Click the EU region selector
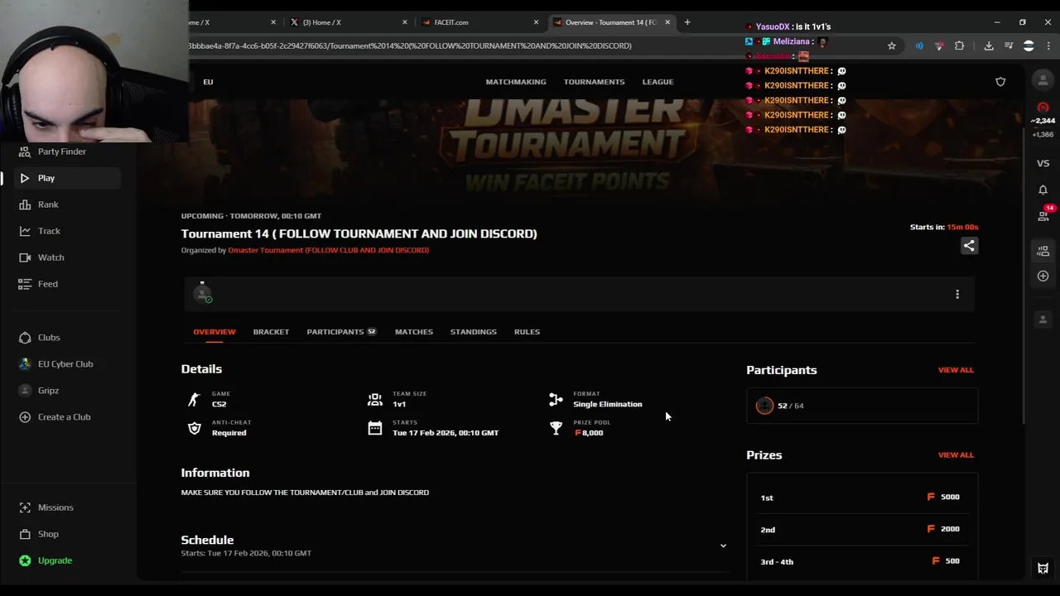This screenshot has height=596, width=1060. click(208, 82)
